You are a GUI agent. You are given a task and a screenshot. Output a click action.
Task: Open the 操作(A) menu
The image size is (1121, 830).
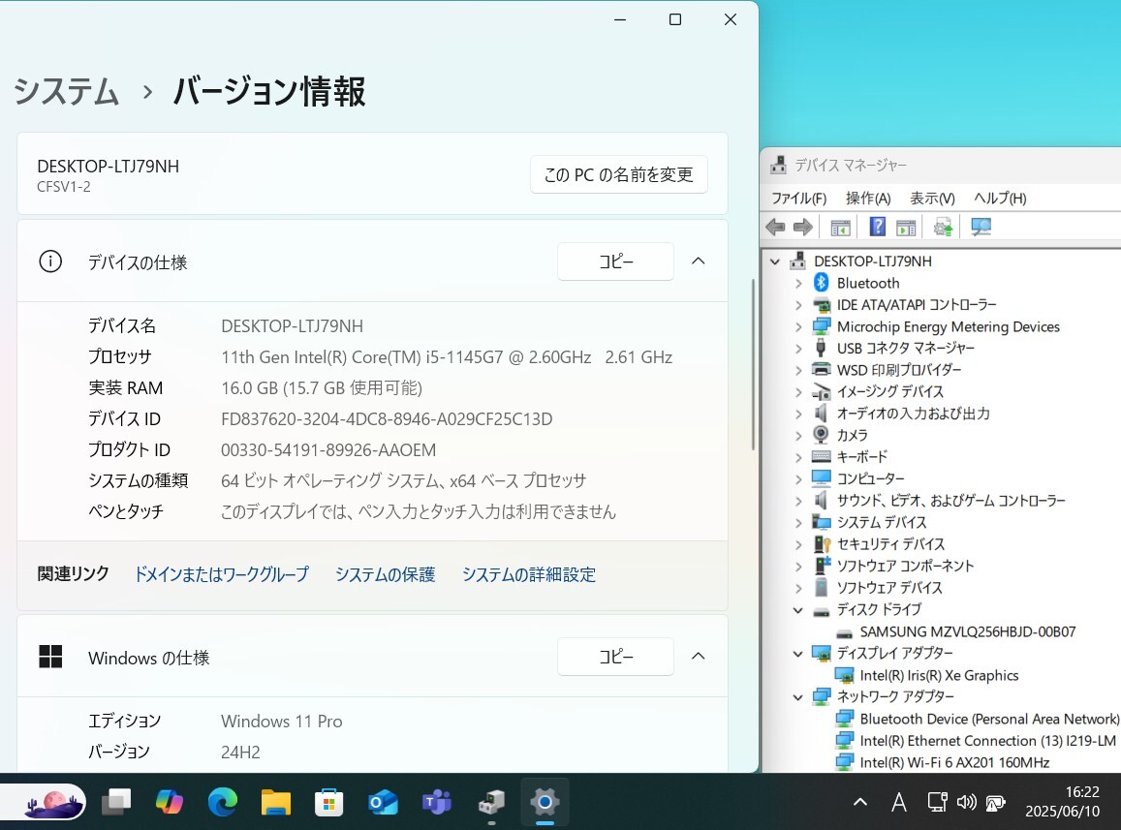pyautogui.click(x=868, y=198)
